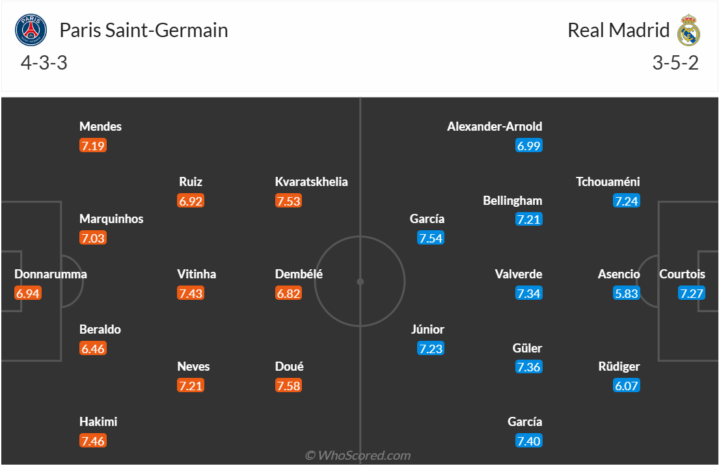Click the Júnior player name
The image size is (719, 465).
427,329
